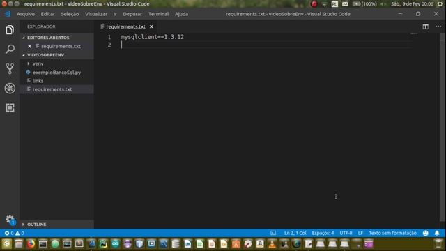Click the Explorador panel header

coord(41,26)
